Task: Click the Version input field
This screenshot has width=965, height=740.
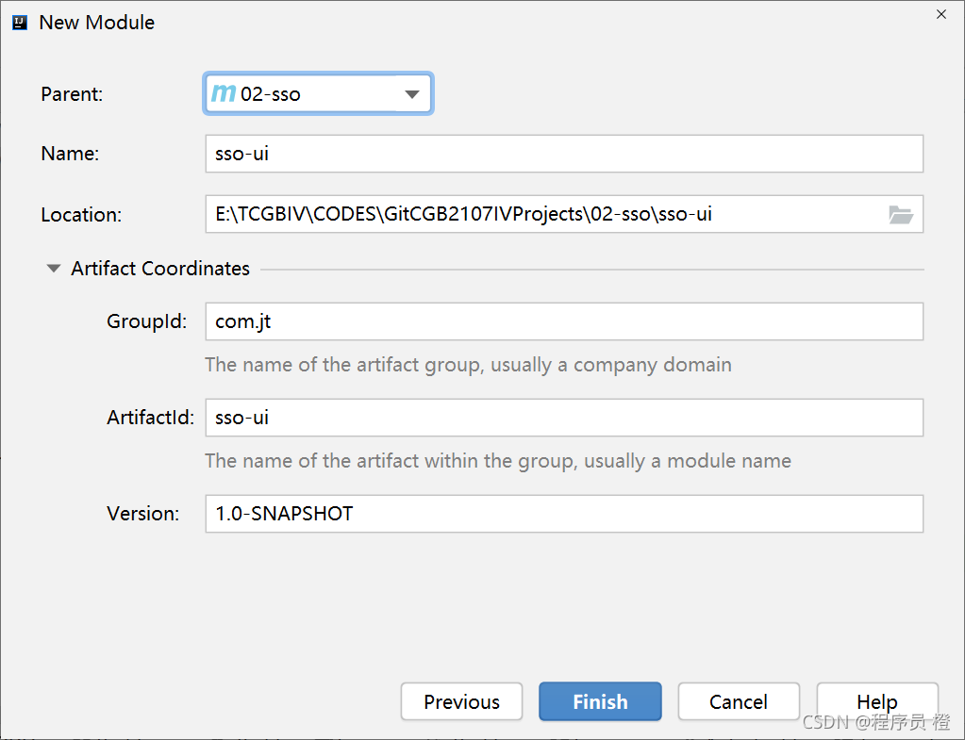Action: pyautogui.click(x=564, y=514)
